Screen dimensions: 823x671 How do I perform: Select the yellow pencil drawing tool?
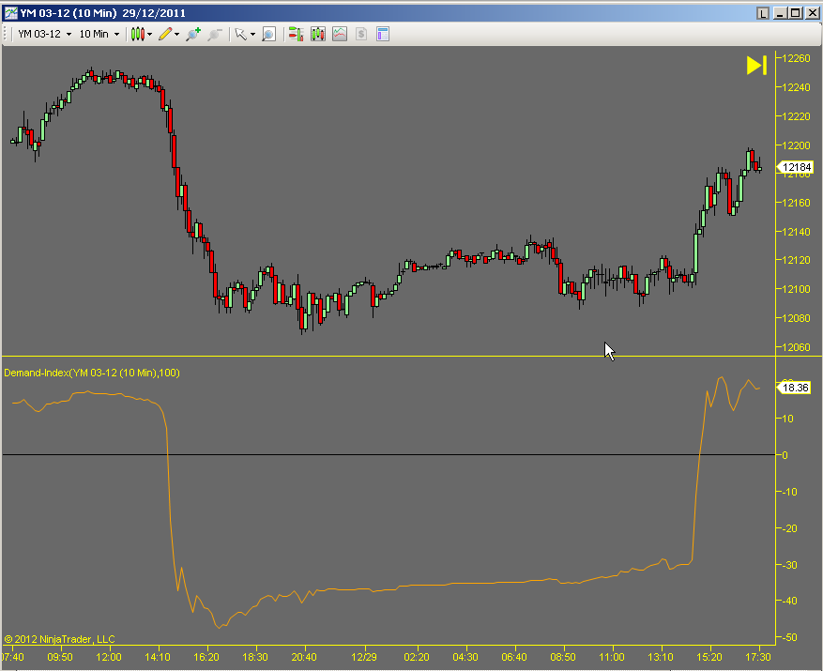click(x=164, y=34)
